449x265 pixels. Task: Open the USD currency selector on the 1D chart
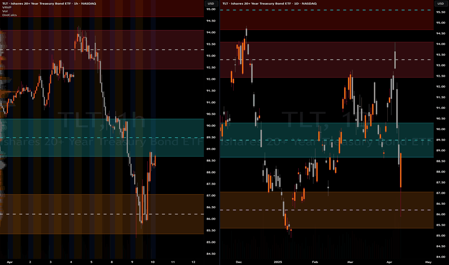point(440,3)
